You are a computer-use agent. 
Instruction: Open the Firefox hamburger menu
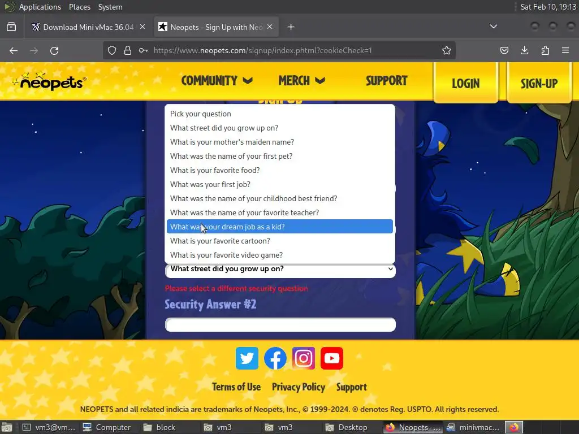(565, 50)
